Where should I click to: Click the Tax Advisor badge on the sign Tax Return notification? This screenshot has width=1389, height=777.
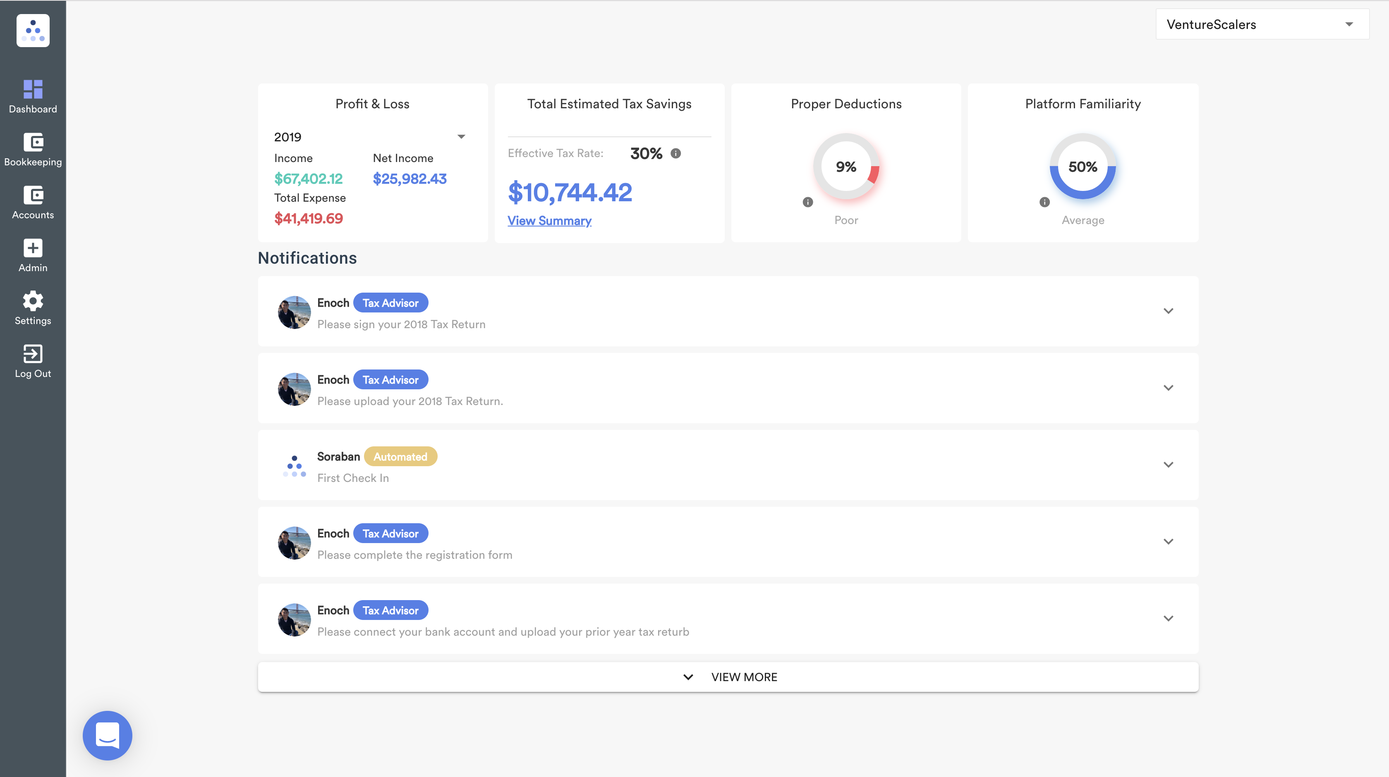390,303
